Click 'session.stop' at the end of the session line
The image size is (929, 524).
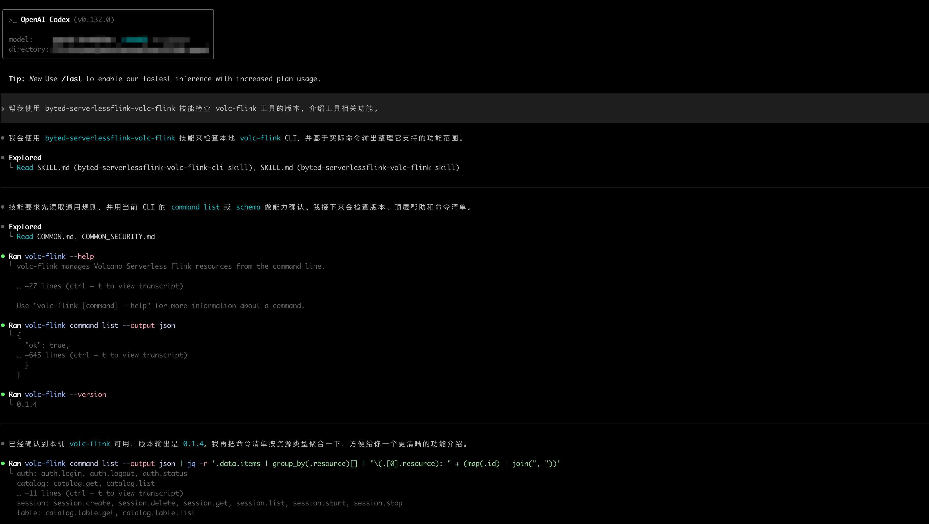[x=378, y=503]
